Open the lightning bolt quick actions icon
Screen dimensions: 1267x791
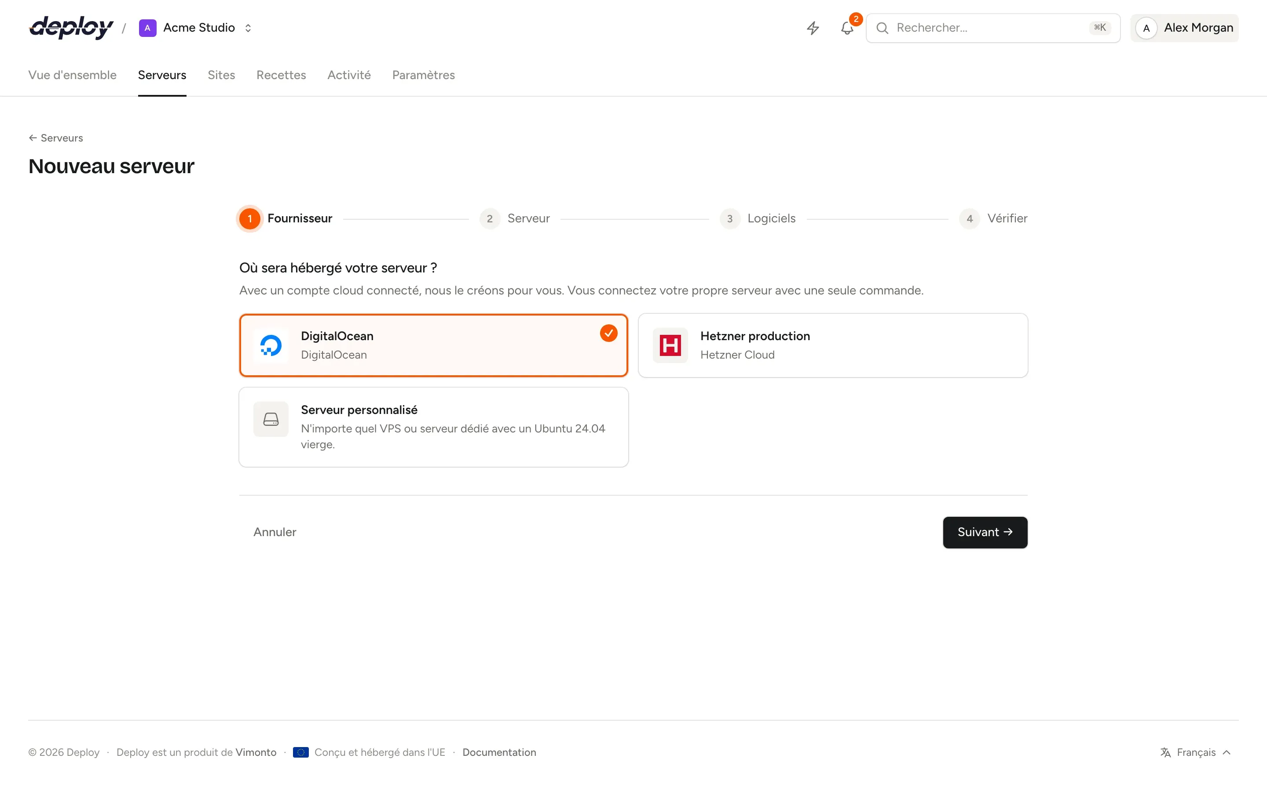click(x=813, y=28)
